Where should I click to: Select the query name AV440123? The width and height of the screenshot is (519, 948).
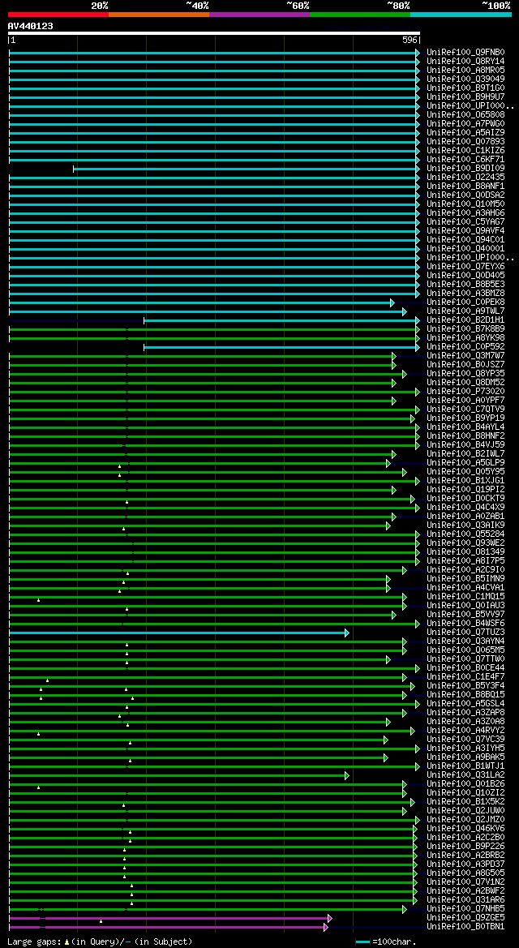point(30,26)
